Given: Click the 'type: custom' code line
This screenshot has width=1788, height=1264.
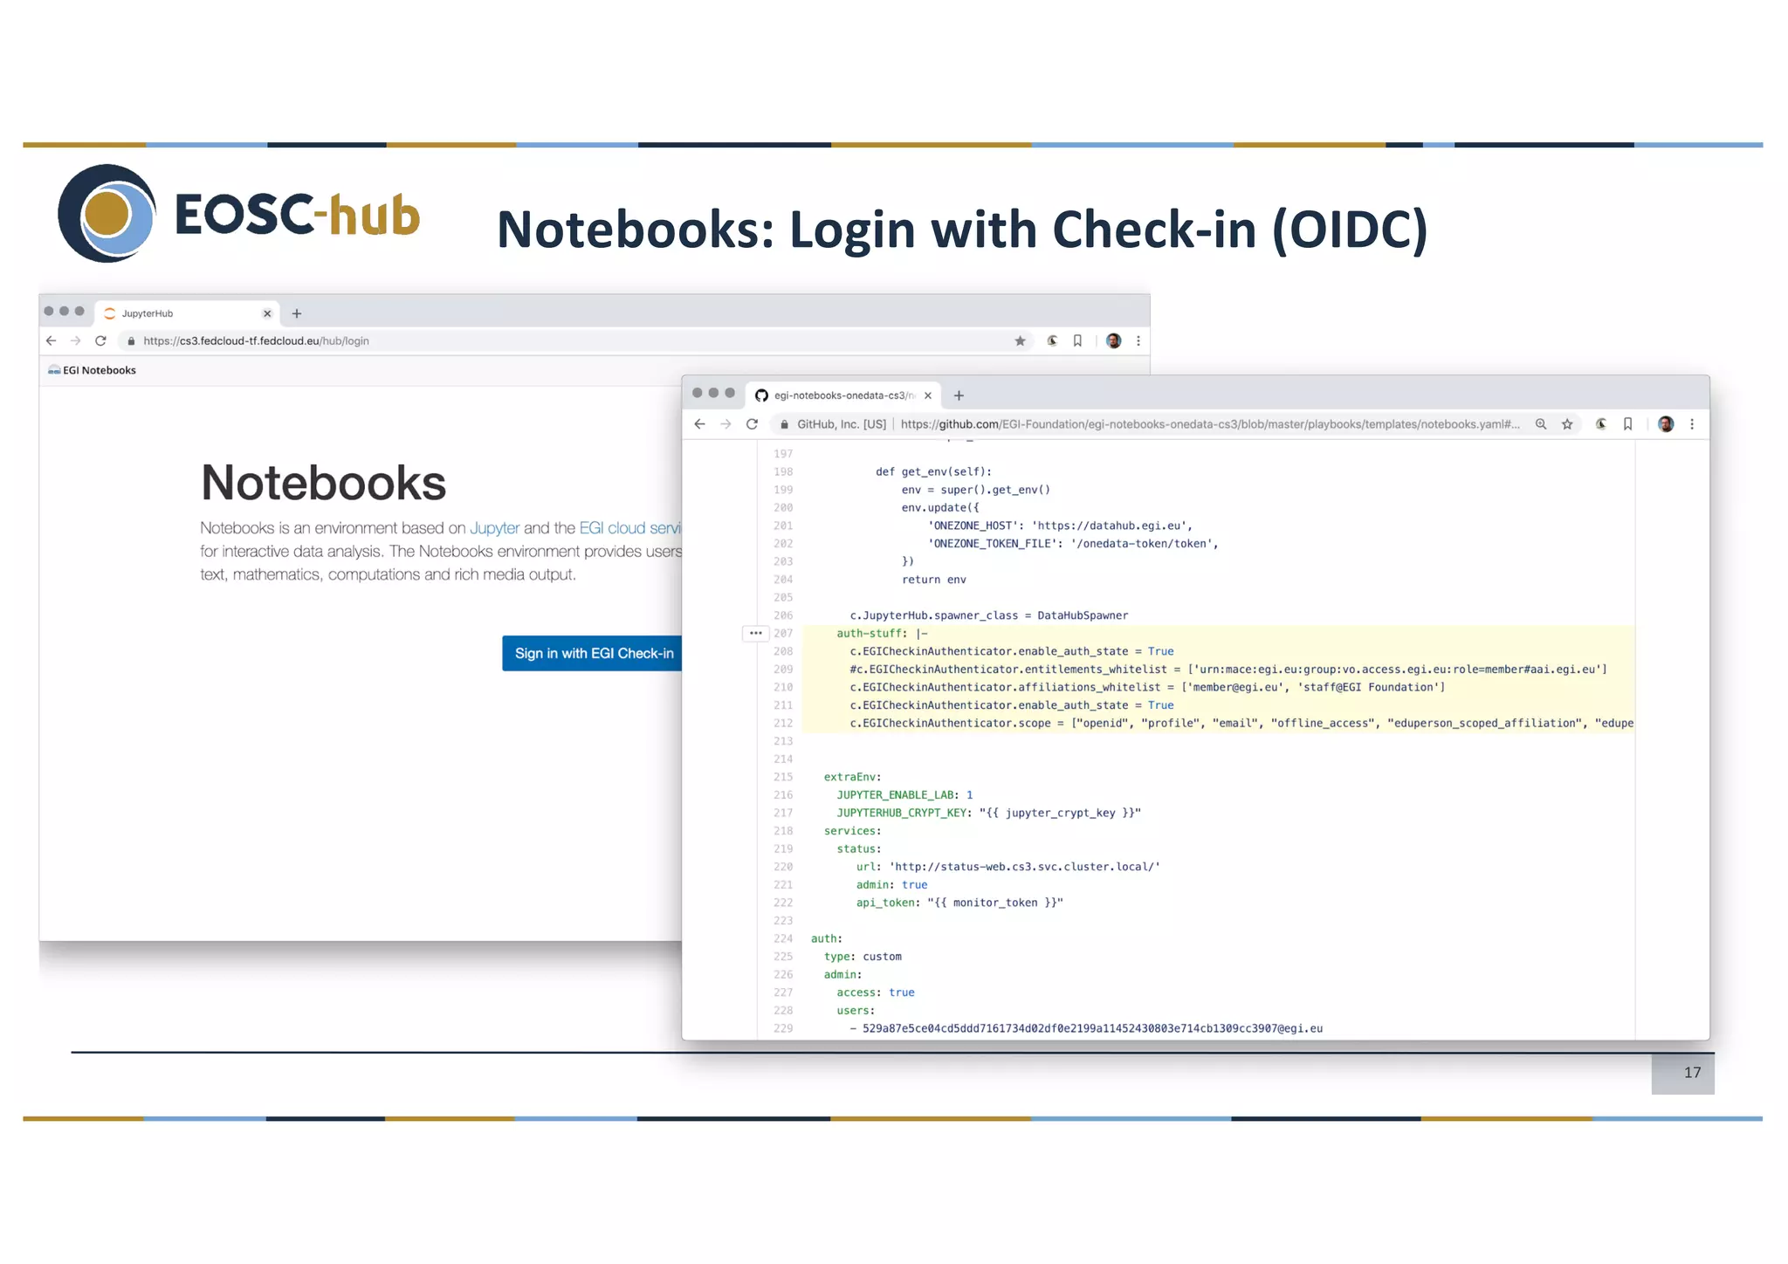Looking at the screenshot, I should (x=863, y=957).
